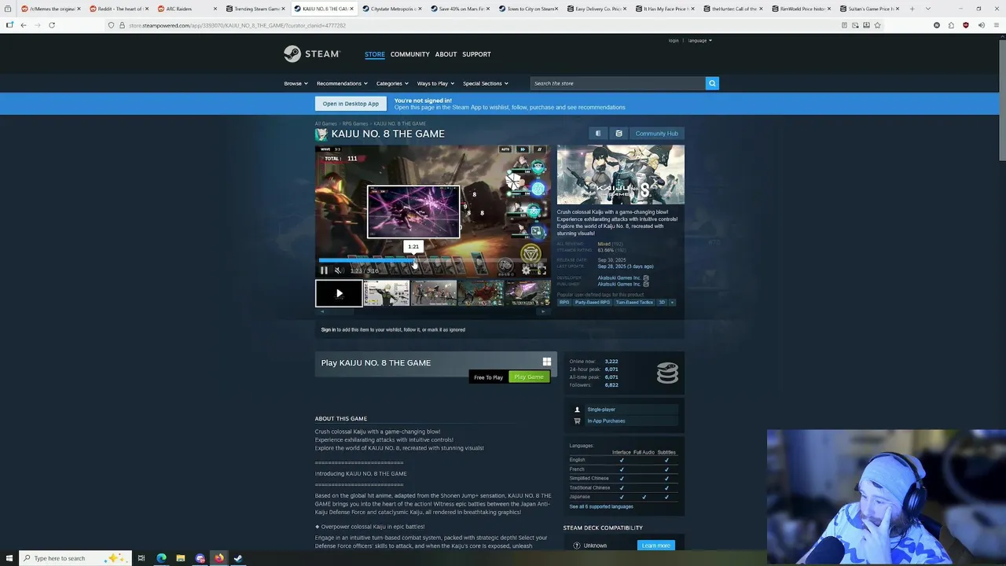Bookmark this page star icon
Image resolution: width=1006 pixels, height=566 pixels.
pyautogui.click(x=877, y=25)
